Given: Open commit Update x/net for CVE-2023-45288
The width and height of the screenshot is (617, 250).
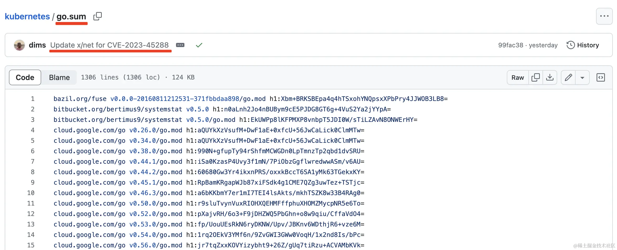Looking at the screenshot, I should [x=109, y=45].
